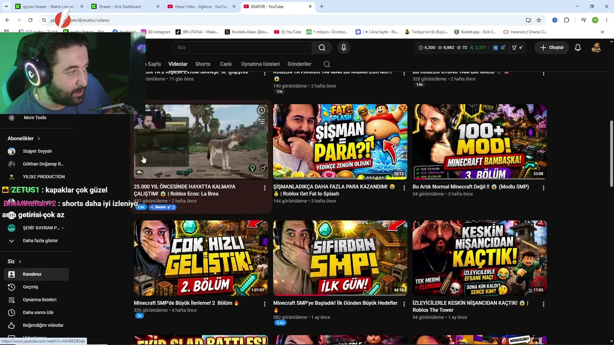
Task: Open the Canlı tab
Action: pos(225,64)
